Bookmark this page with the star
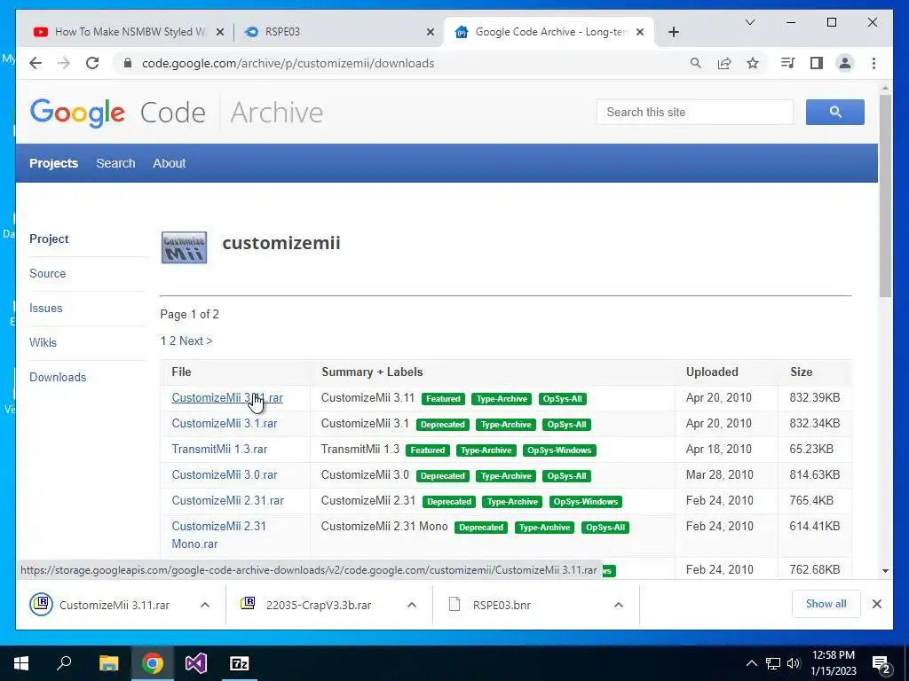Screen dimensions: 909x681 [753, 63]
